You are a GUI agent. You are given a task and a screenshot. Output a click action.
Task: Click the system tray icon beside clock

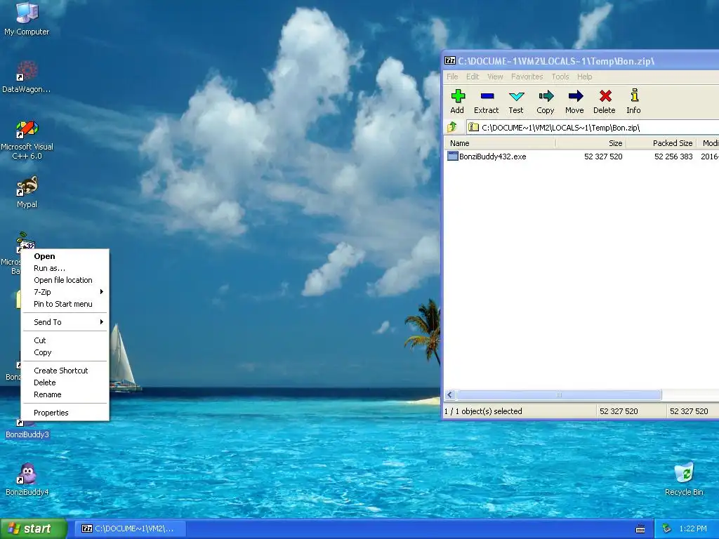point(667,528)
